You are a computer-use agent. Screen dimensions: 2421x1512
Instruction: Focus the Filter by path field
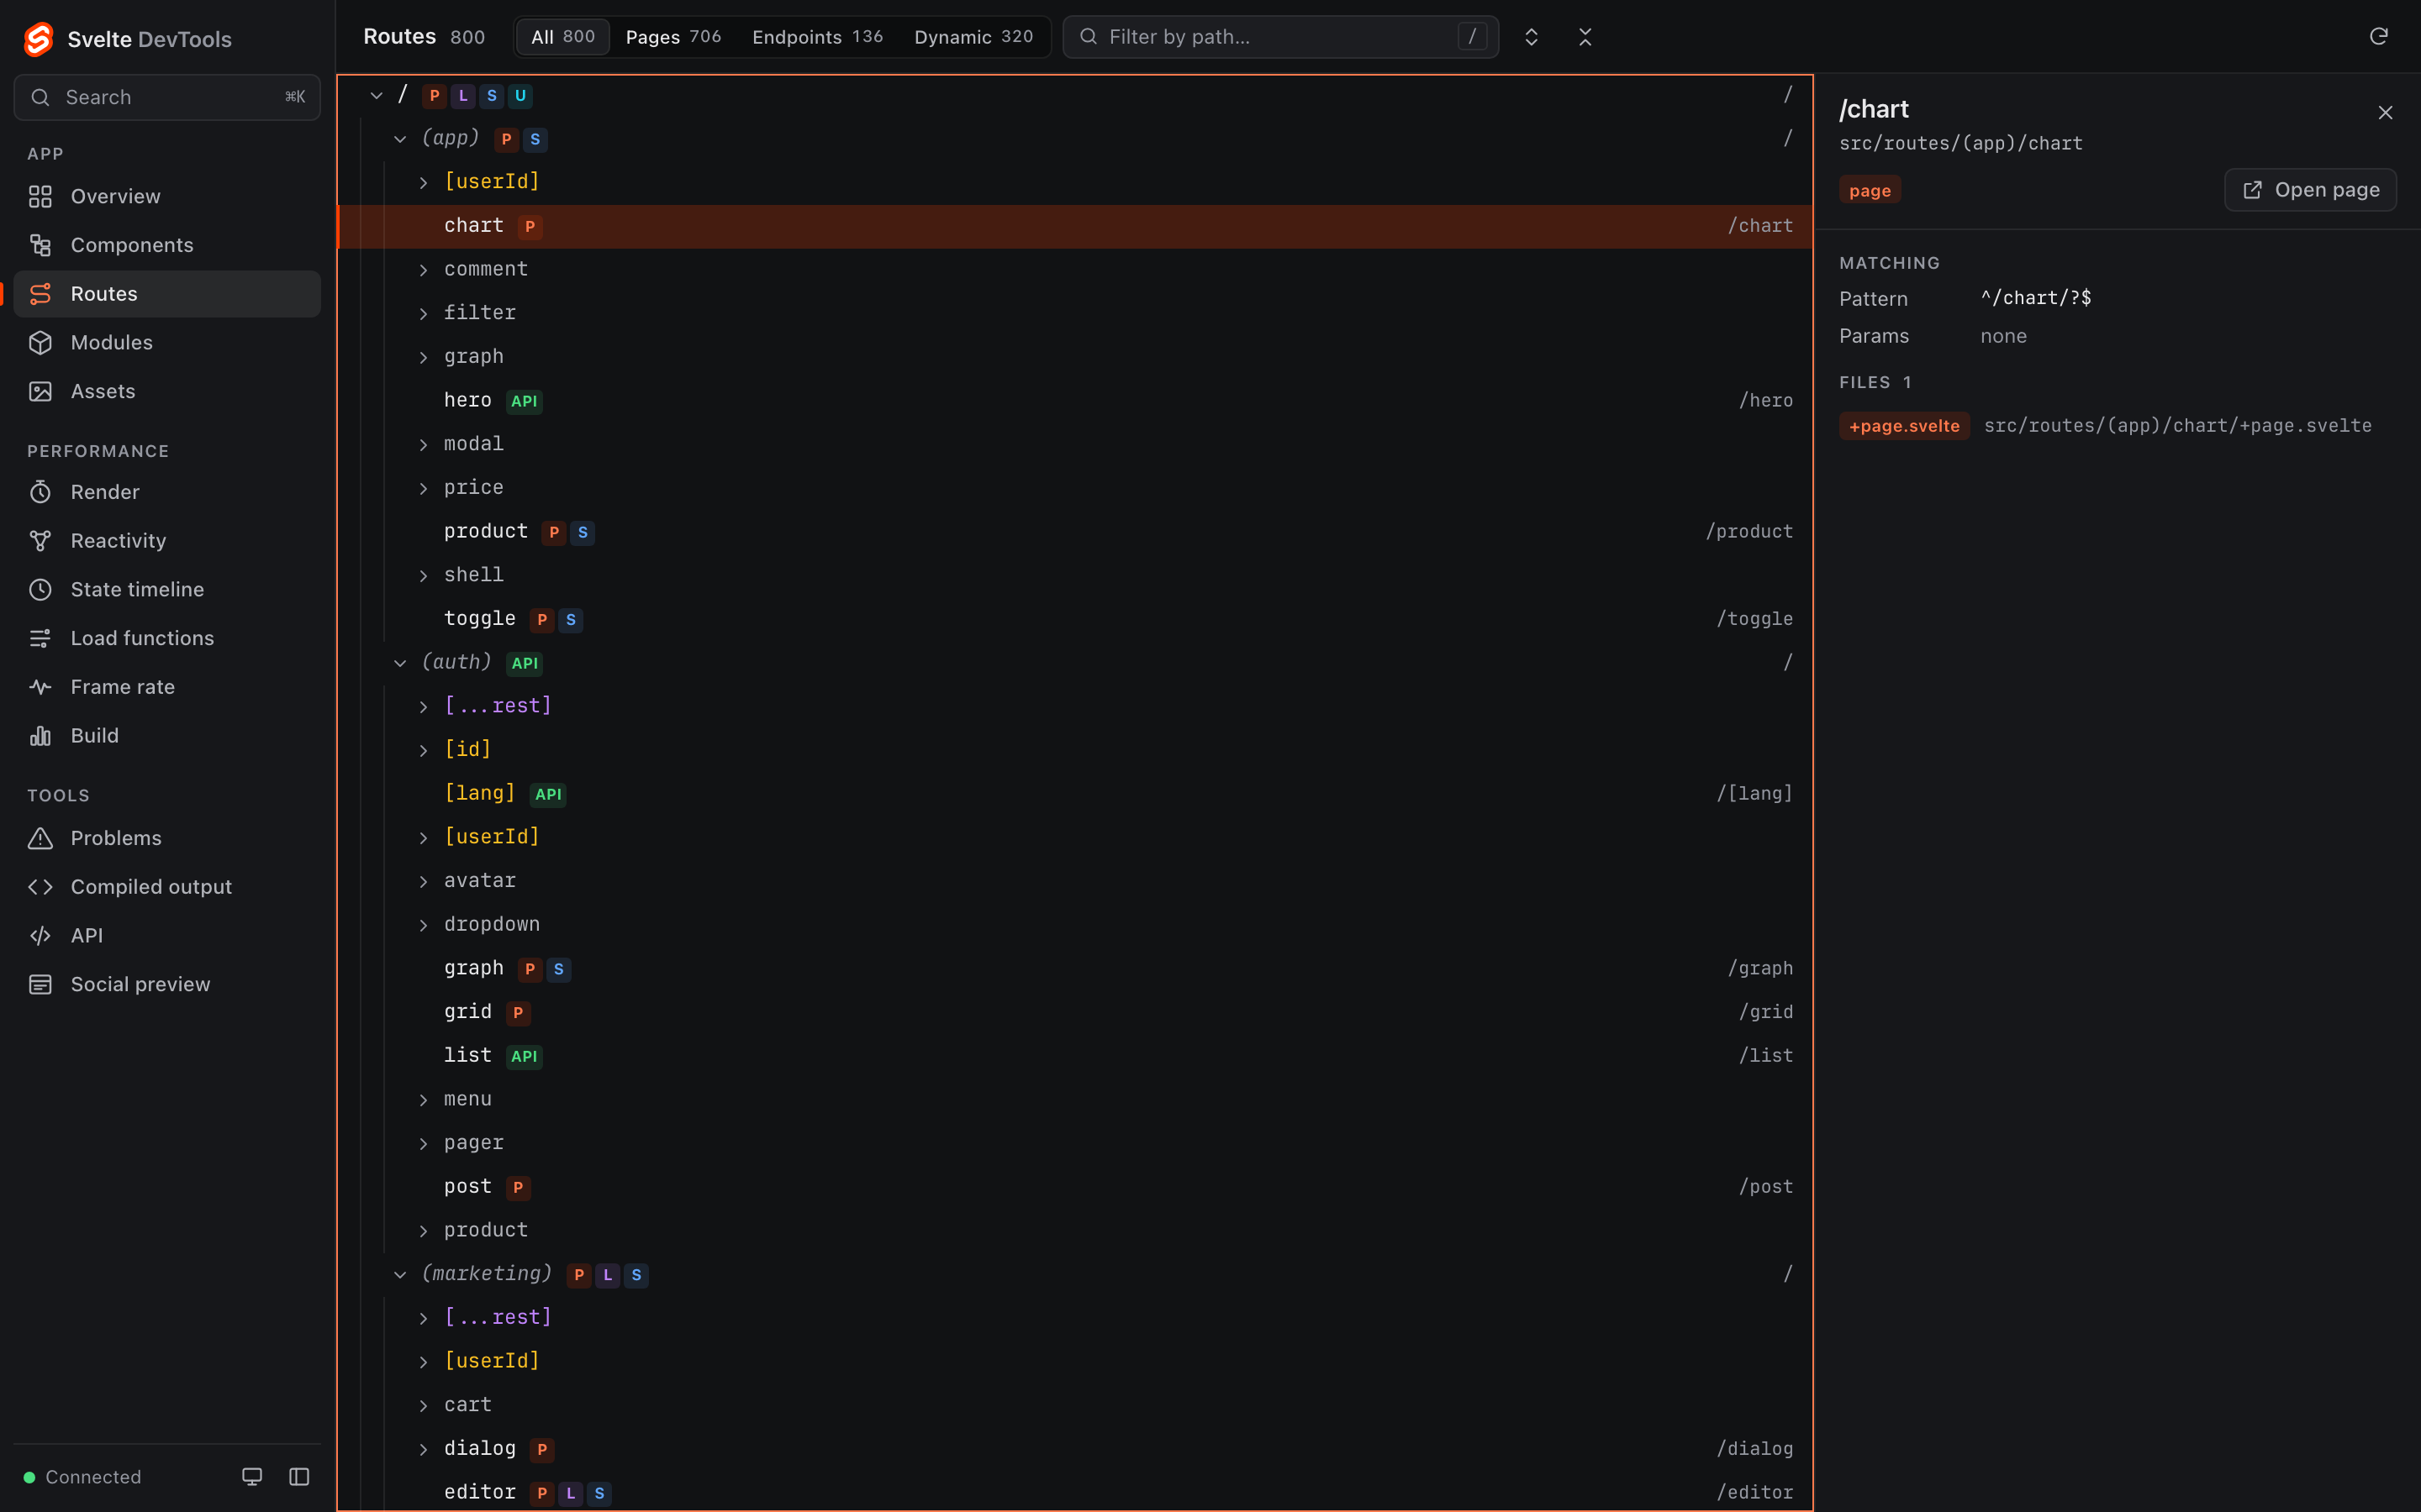click(1280, 37)
